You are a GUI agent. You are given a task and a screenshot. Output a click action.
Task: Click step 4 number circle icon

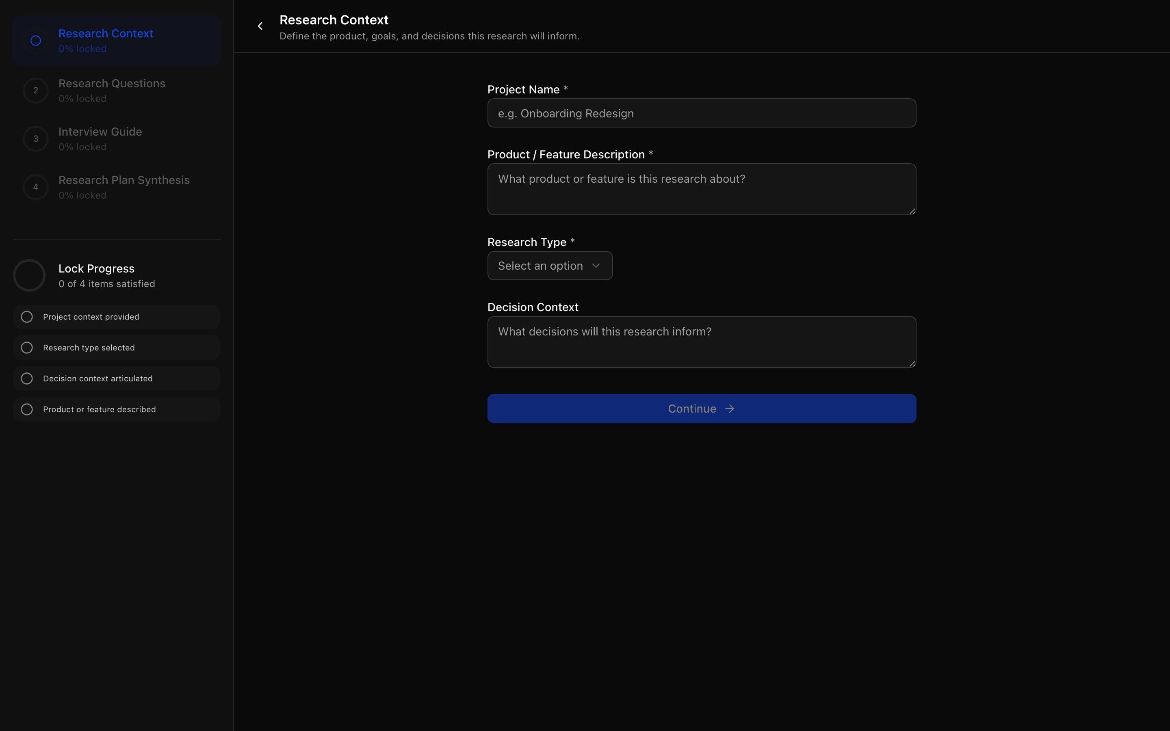[36, 187]
